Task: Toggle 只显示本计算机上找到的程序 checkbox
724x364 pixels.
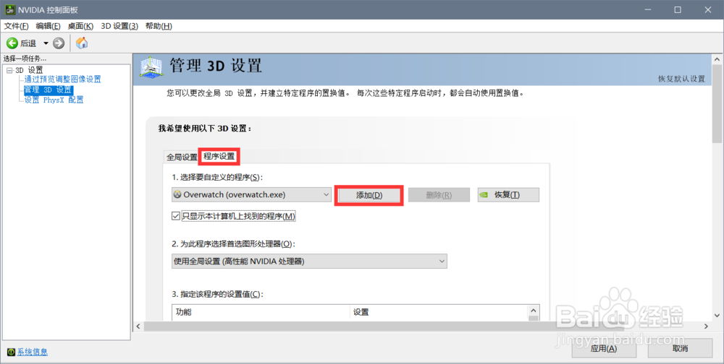Action: (175, 216)
